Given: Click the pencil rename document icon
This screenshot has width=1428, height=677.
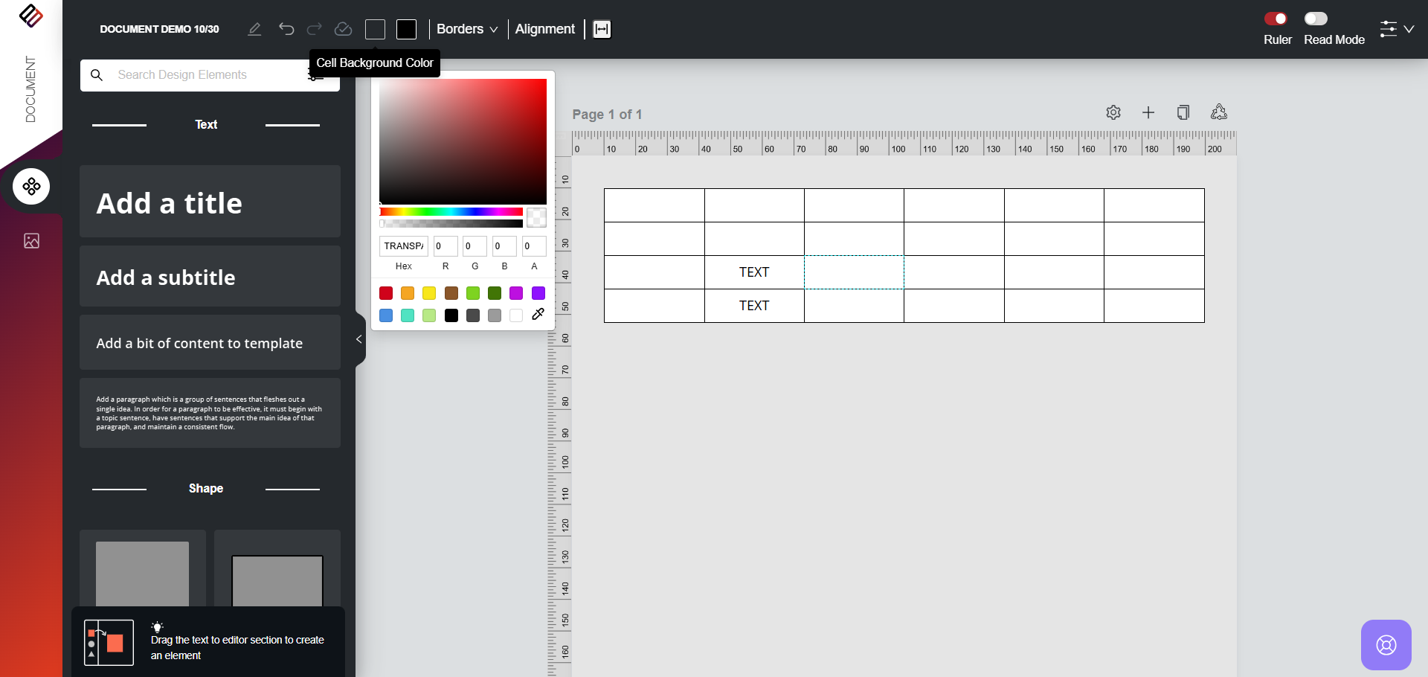Looking at the screenshot, I should [x=254, y=29].
